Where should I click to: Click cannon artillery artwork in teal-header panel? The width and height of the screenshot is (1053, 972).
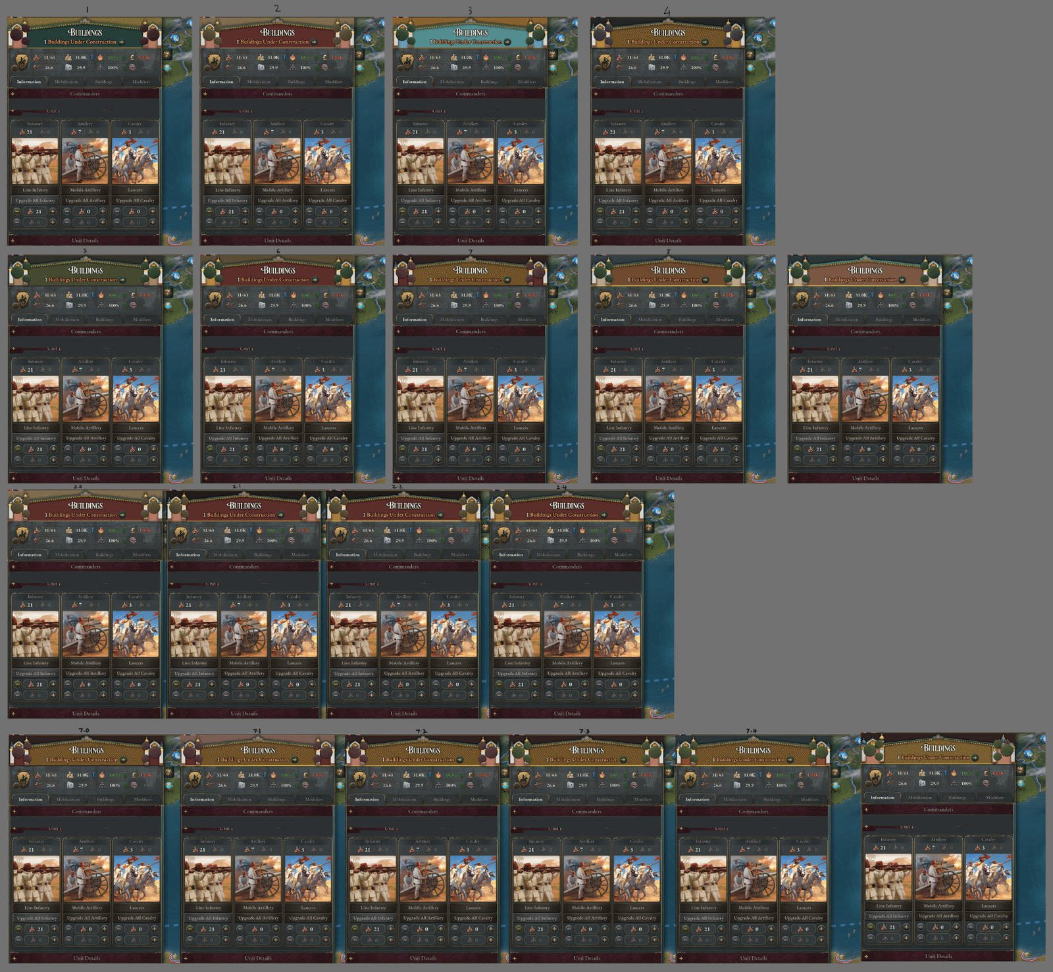[x=471, y=161]
